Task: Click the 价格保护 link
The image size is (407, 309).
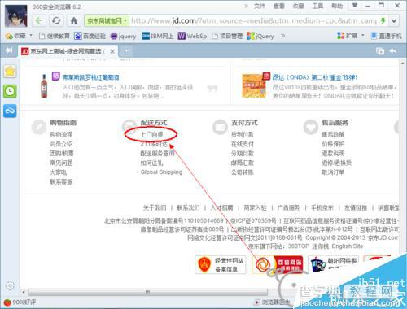Action: pyautogui.click(x=333, y=144)
